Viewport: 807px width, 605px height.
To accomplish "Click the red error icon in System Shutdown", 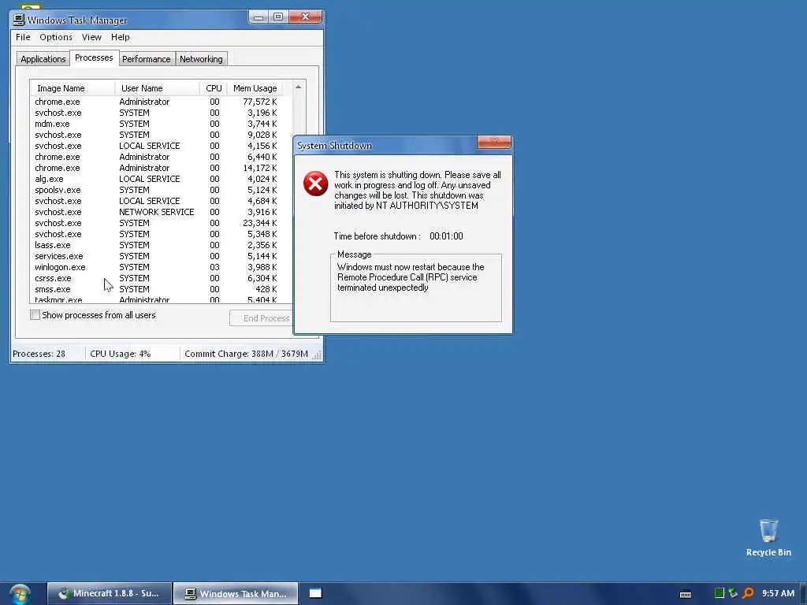I will pos(315,184).
